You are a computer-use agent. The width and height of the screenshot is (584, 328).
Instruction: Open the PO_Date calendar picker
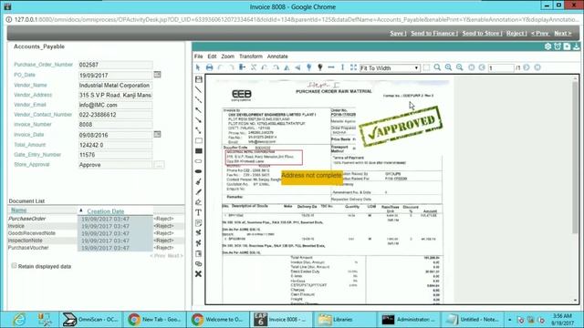pyautogui.click(x=158, y=75)
